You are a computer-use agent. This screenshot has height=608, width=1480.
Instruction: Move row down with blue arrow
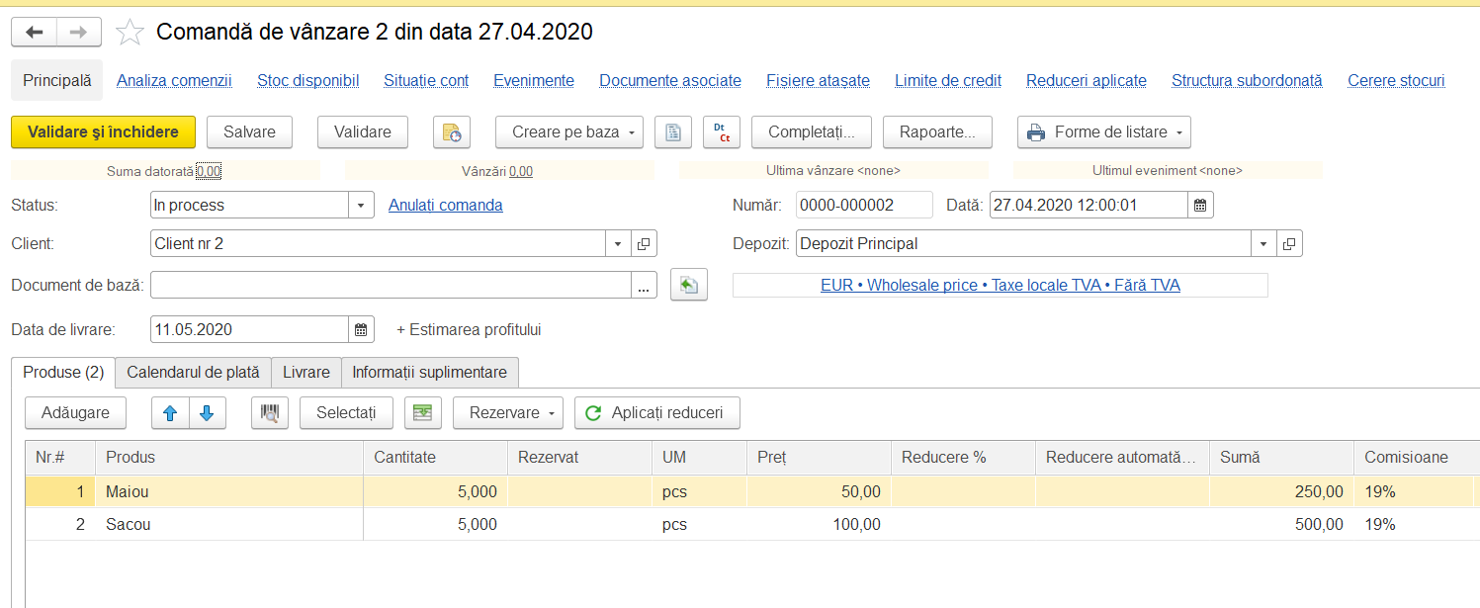tap(207, 413)
